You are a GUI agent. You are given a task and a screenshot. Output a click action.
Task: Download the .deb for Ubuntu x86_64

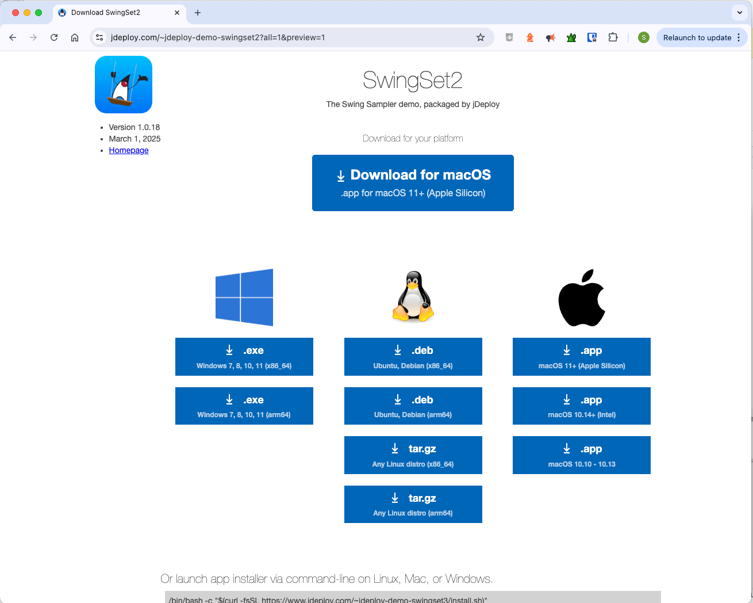tap(413, 356)
